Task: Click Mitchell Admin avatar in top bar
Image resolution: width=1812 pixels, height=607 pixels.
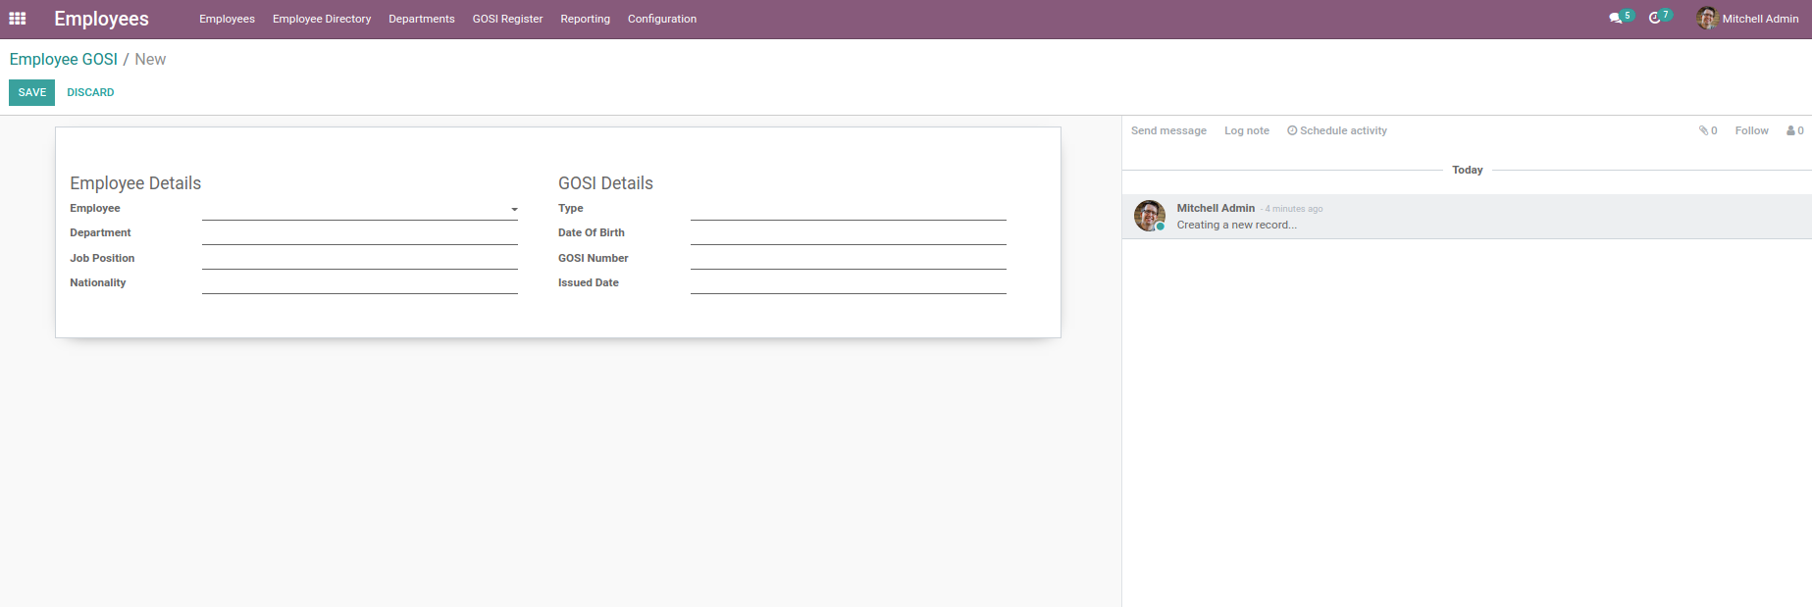Action: coord(1707,19)
